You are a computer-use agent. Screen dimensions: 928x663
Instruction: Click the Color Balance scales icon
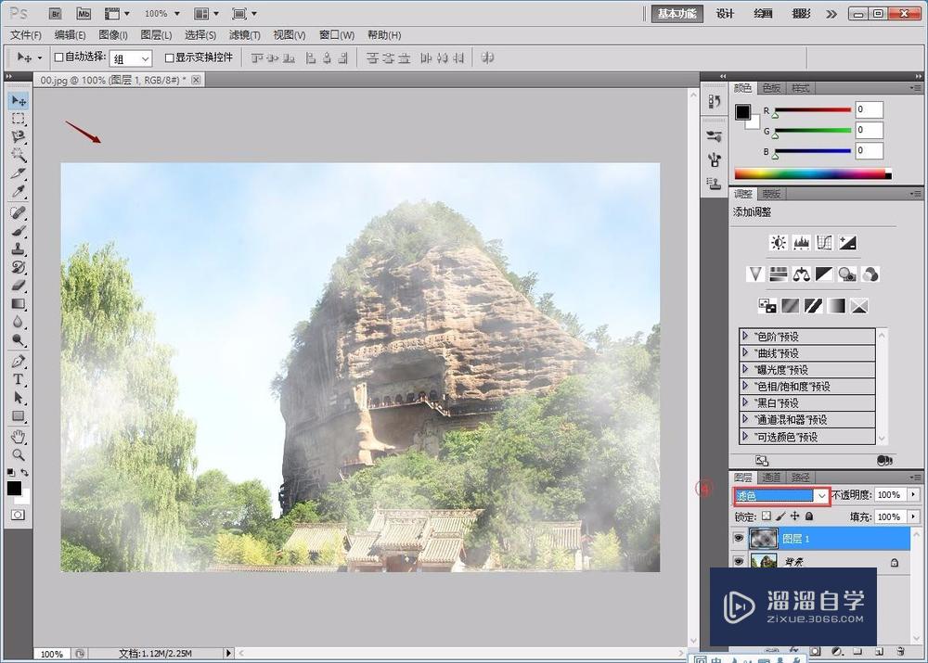[x=801, y=274]
